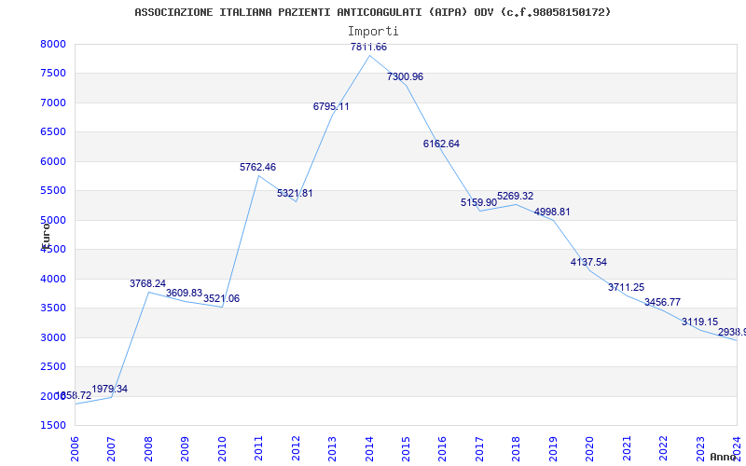
Task: Click the data label 6162.64
Action: (441, 144)
